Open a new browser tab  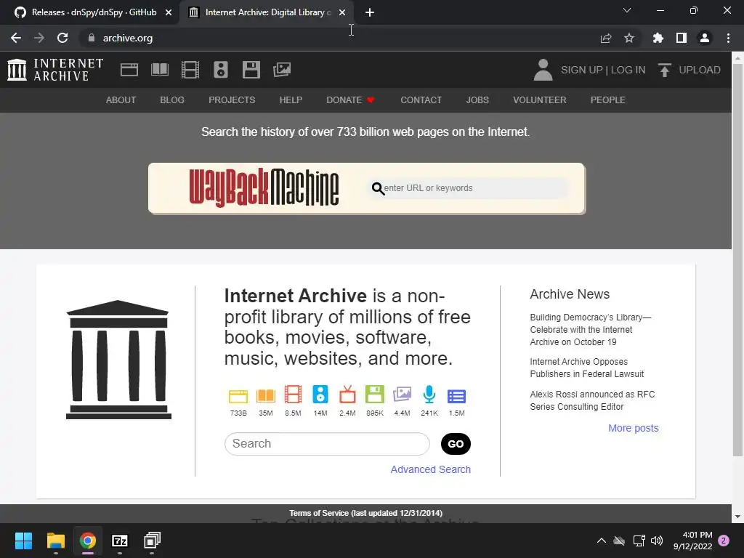(370, 12)
